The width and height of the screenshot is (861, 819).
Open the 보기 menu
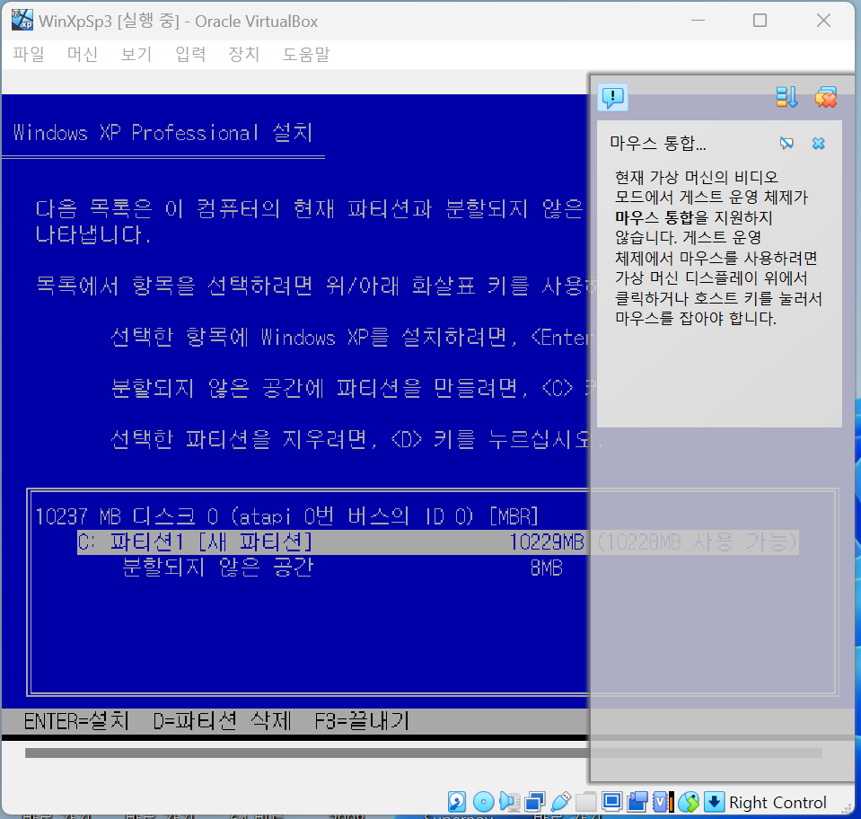click(136, 54)
